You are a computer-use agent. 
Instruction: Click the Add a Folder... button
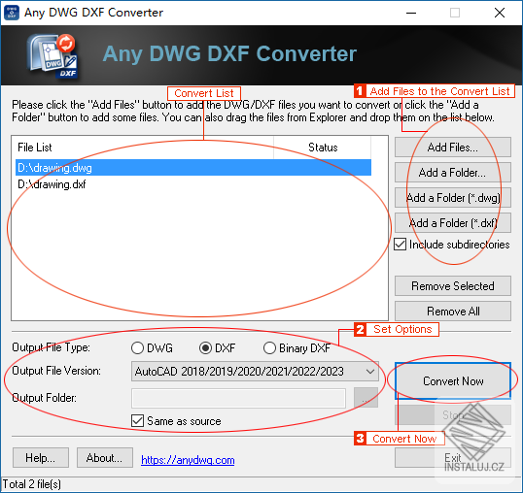click(453, 173)
